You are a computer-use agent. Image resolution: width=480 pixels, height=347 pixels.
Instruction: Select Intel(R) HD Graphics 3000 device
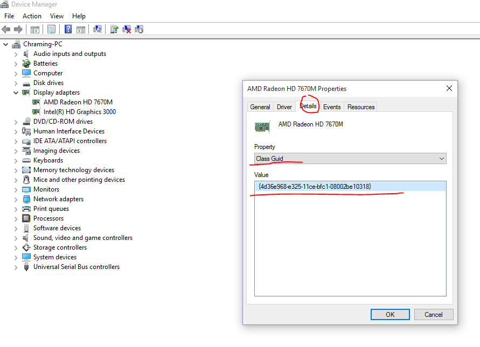point(80,112)
